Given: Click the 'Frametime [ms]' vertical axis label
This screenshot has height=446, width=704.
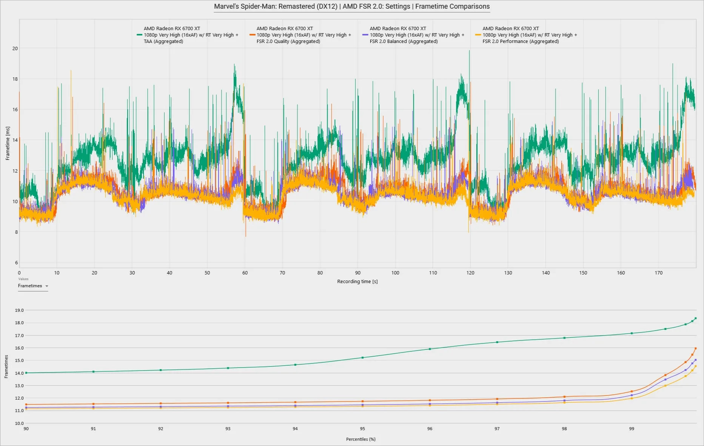Looking at the screenshot, I should coord(8,143).
